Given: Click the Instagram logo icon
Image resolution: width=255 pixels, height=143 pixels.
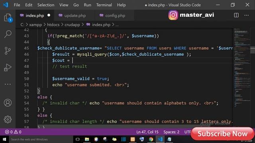Looking at the screenshot, I should click(173, 15).
